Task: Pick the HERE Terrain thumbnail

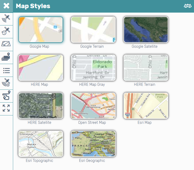Action: pyautogui.click(x=146, y=68)
